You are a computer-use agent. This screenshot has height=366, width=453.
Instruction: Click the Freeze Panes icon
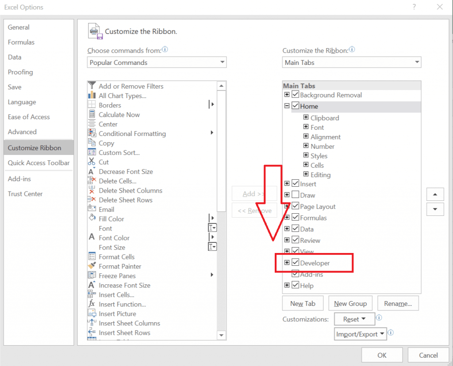(x=92, y=275)
